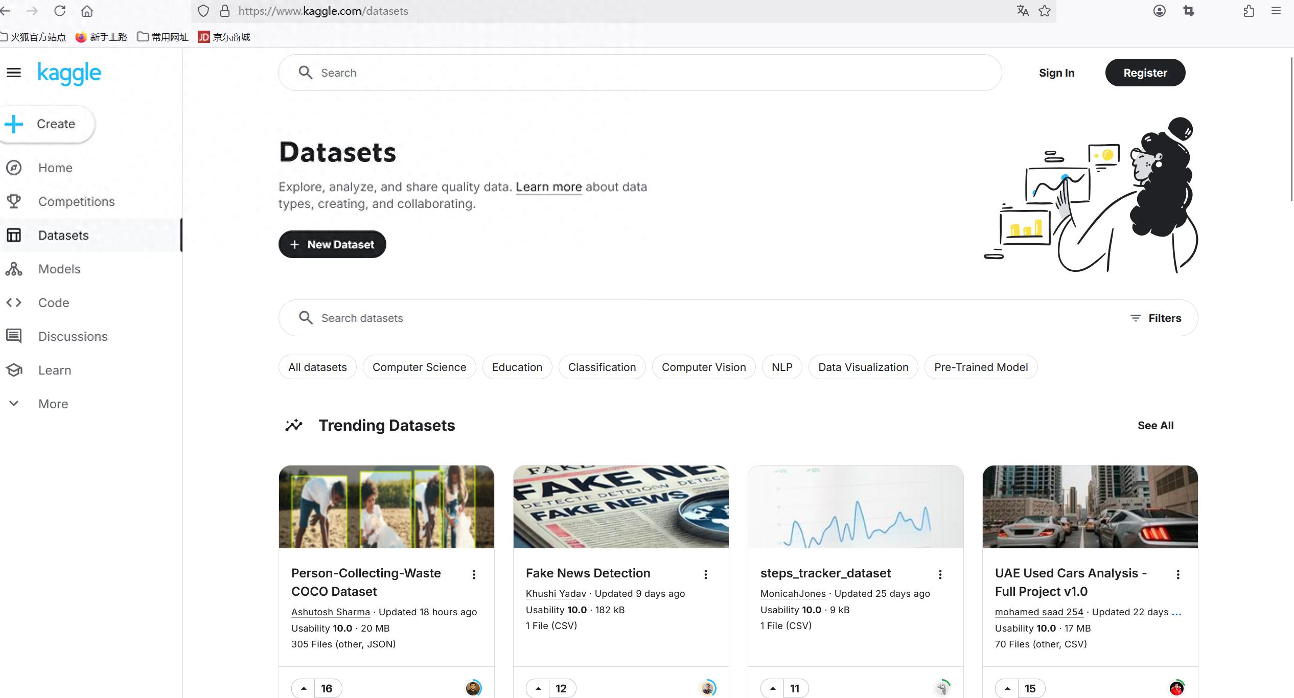
Task: Open options menu for UAE Used Cars Analysis
Action: click(1178, 574)
